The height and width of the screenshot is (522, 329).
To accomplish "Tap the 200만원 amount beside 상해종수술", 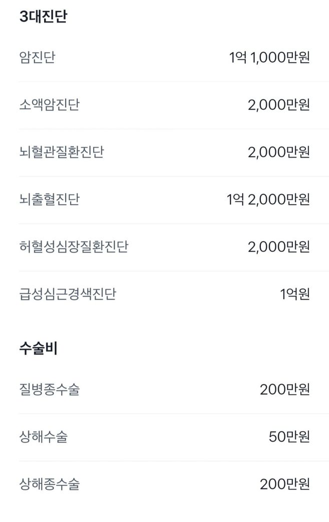I will click(x=284, y=484).
